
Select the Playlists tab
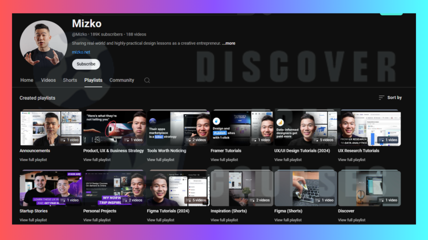point(93,80)
